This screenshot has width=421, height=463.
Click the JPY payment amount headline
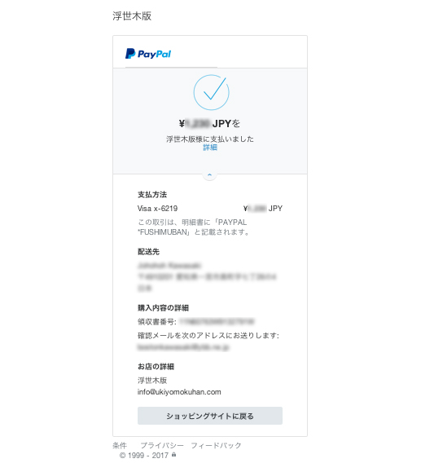[209, 123]
